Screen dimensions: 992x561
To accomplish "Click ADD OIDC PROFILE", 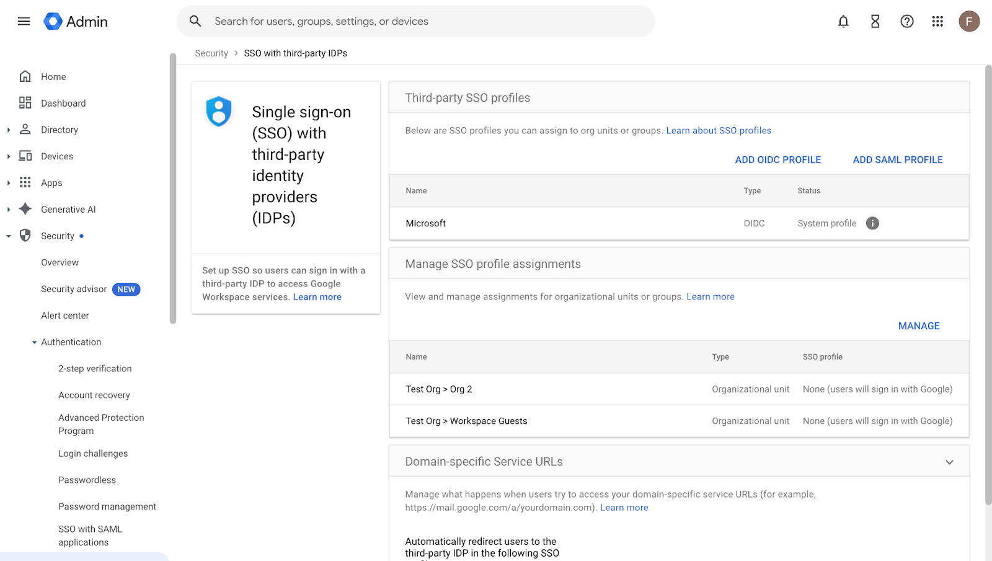I will coord(777,160).
